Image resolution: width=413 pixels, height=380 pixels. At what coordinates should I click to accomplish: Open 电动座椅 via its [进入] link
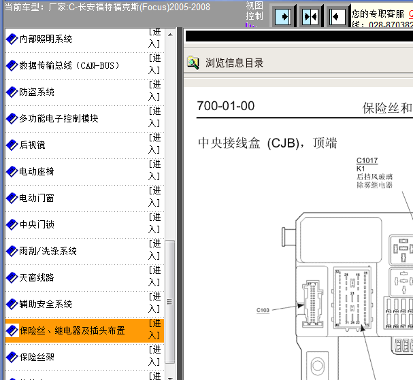(154, 170)
